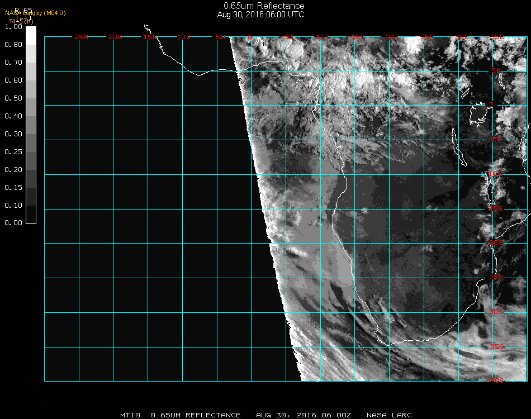Click the white top segment of the reflectance colorbar
531x419 pixels.
[x=31, y=35]
